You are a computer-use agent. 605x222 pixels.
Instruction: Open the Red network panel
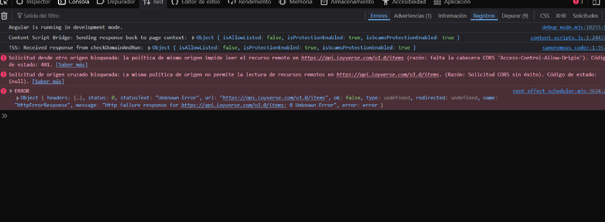click(153, 2)
